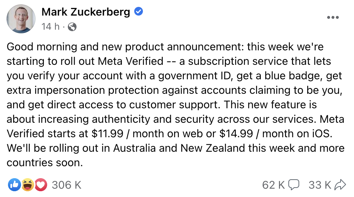View the 306 K reactions list
The height and width of the screenshot is (197, 354).
[x=66, y=185]
